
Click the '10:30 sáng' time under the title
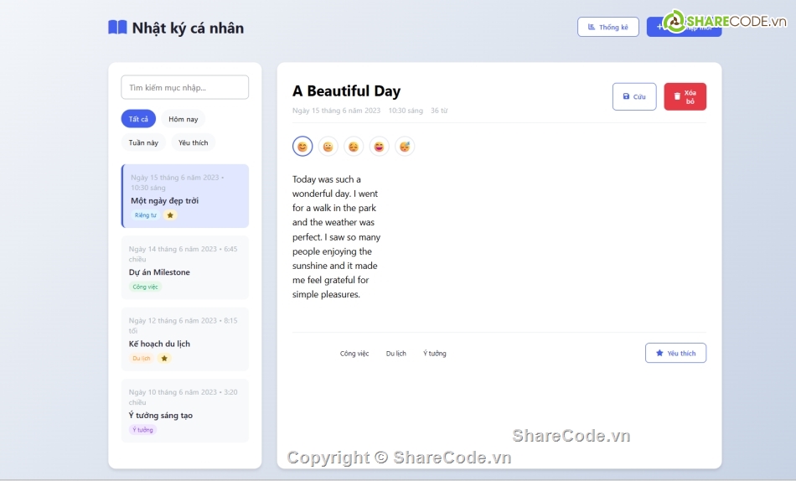pos(406,111)
